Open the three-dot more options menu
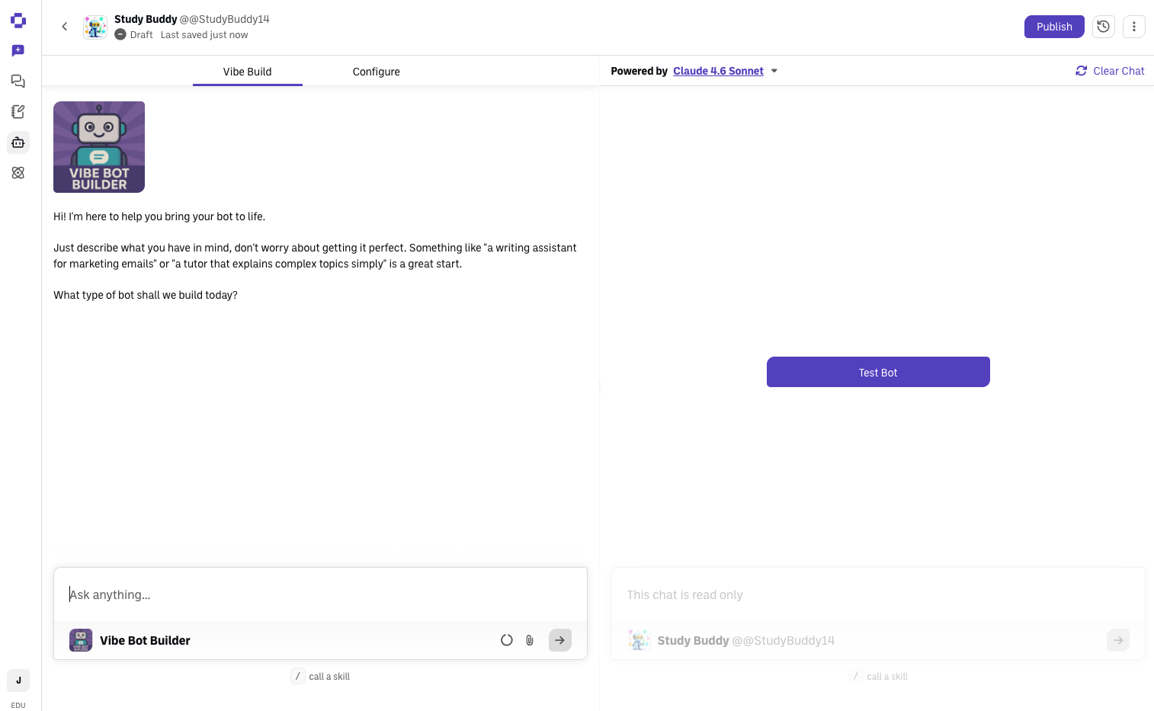This screenshot has width=1154, height=711. click(1134, 27)
